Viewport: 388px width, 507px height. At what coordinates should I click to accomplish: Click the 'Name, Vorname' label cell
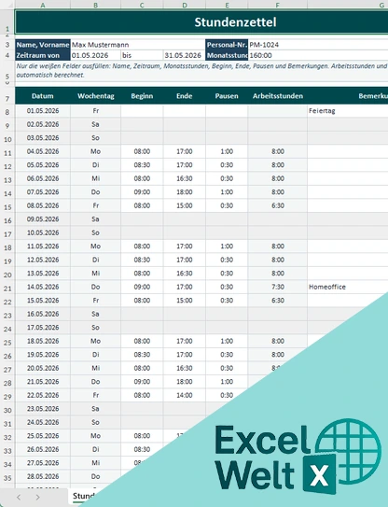coord(43,45)
